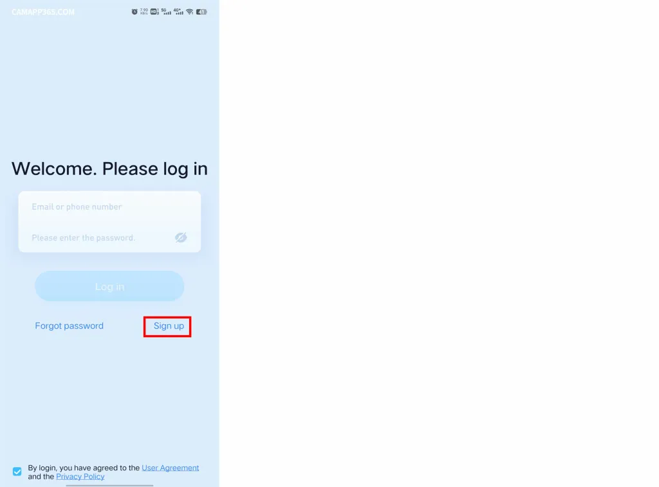This screenshot has height=487, width=659.
Task: Tap the home gesture bar at screen bottom
Action: click(109, 485)
